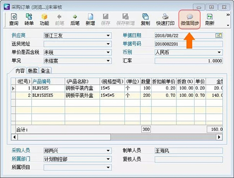Switch to the 备注 tab
The width and height of the screenshot is (234, 178).
tap(45, 71)
